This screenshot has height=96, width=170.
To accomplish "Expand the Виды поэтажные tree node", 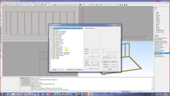I will click(51, 34).
